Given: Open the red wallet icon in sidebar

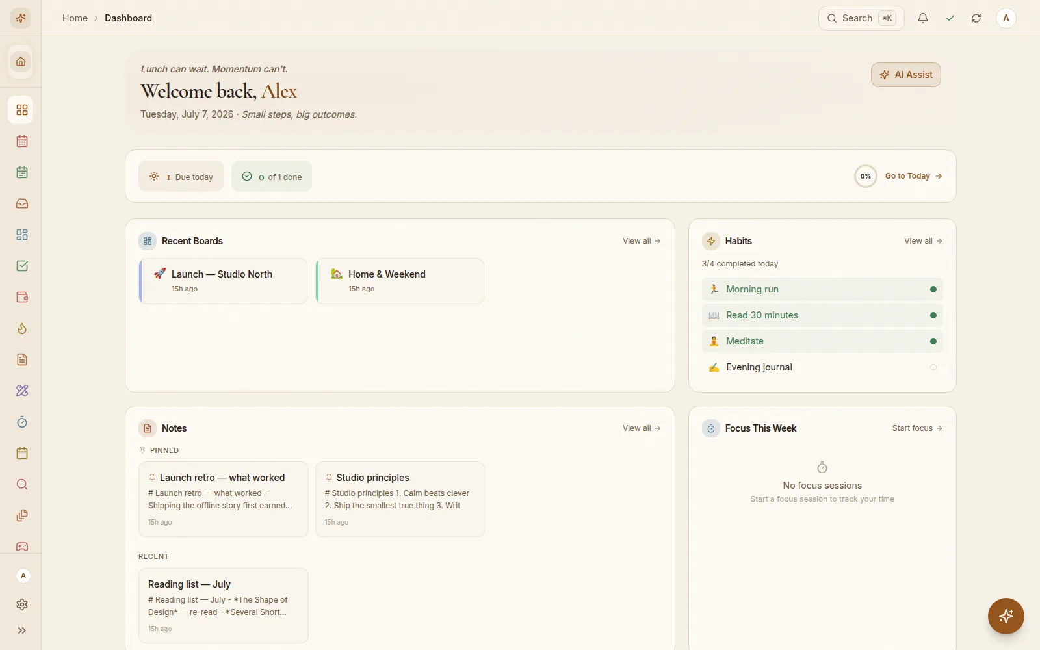Looking at the screenshot, I should point(22,297).
